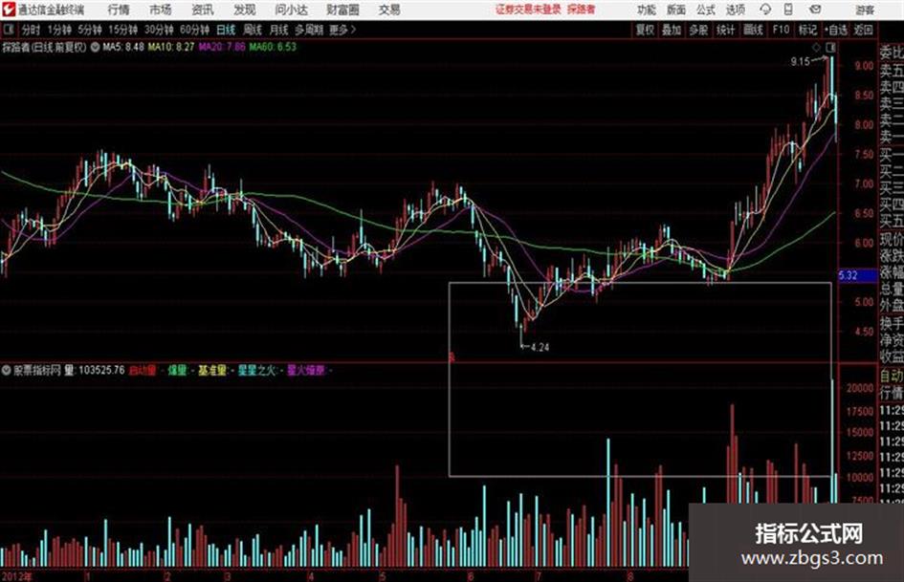Open the 资讯 menu

(203, 10)
